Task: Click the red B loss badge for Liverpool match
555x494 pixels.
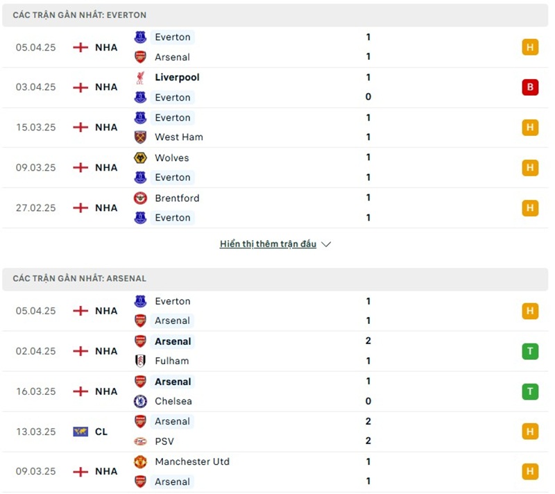Action: (530, 87)
